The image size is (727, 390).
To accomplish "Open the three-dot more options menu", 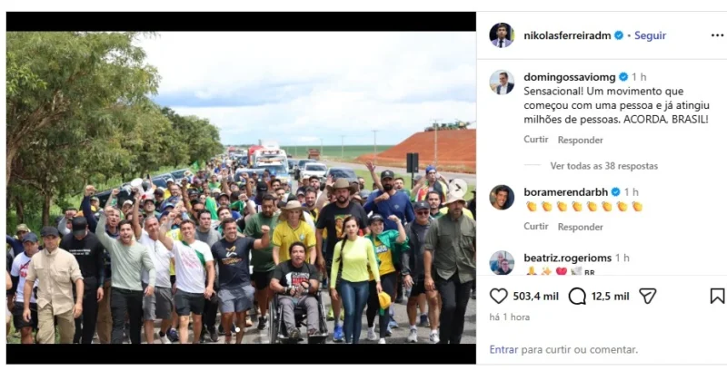I will tap(717, 35).
